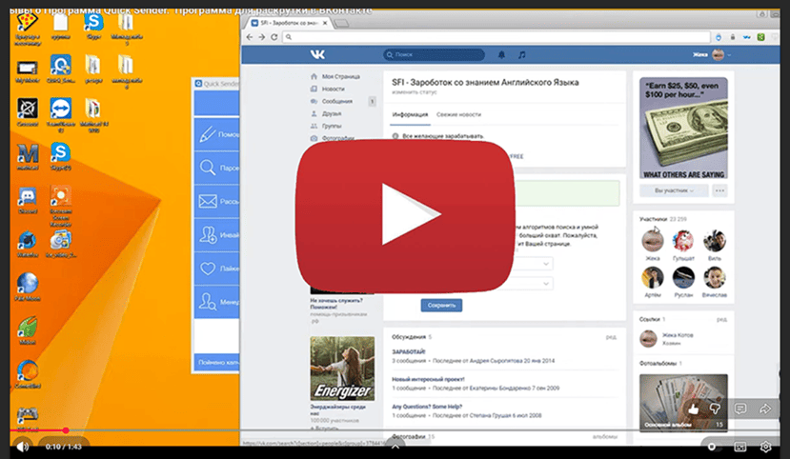Click the envelope icon in Quick Sender
Screen dimensions: 790x459
tap(207, 201)
